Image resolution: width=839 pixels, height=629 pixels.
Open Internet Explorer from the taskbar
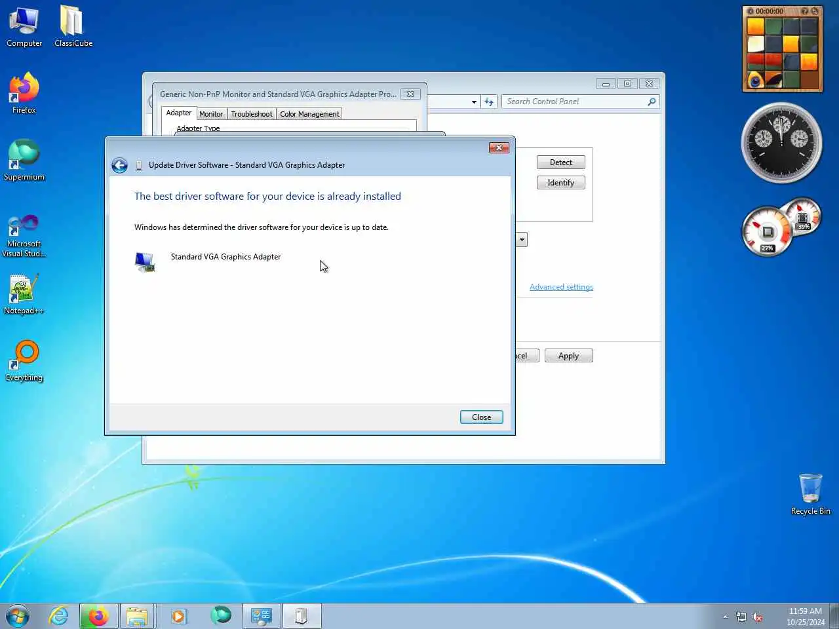[59, 616]
